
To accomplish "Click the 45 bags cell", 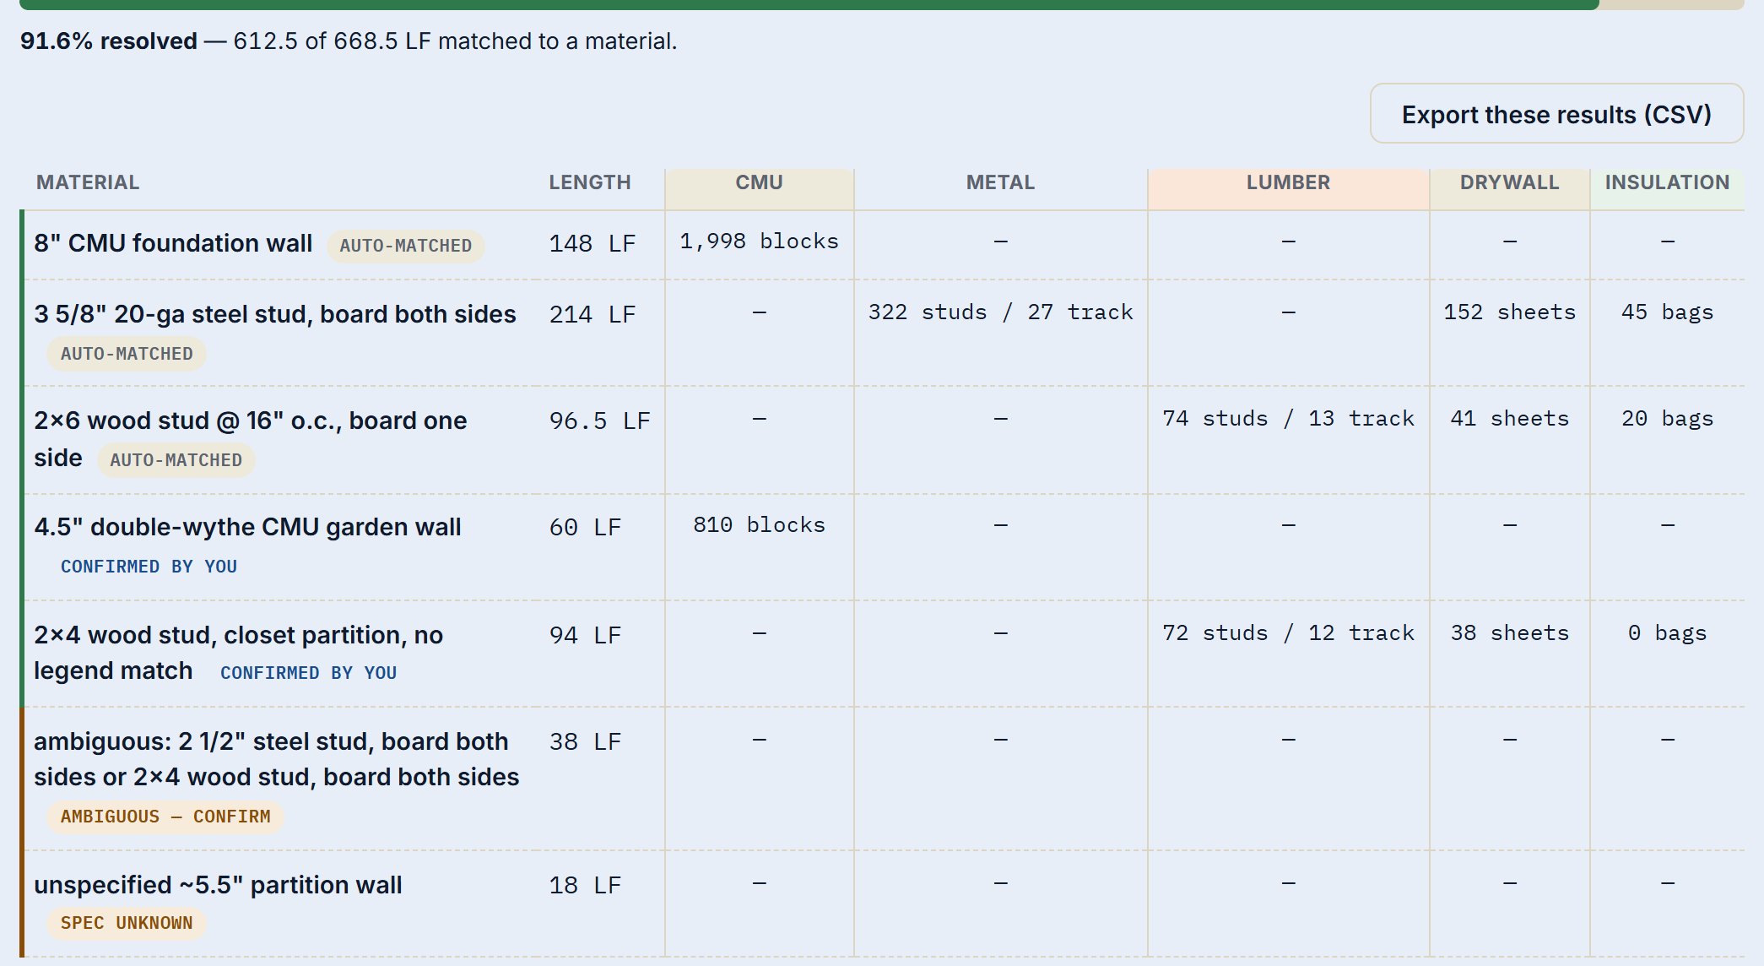I will coord(1667,312).
